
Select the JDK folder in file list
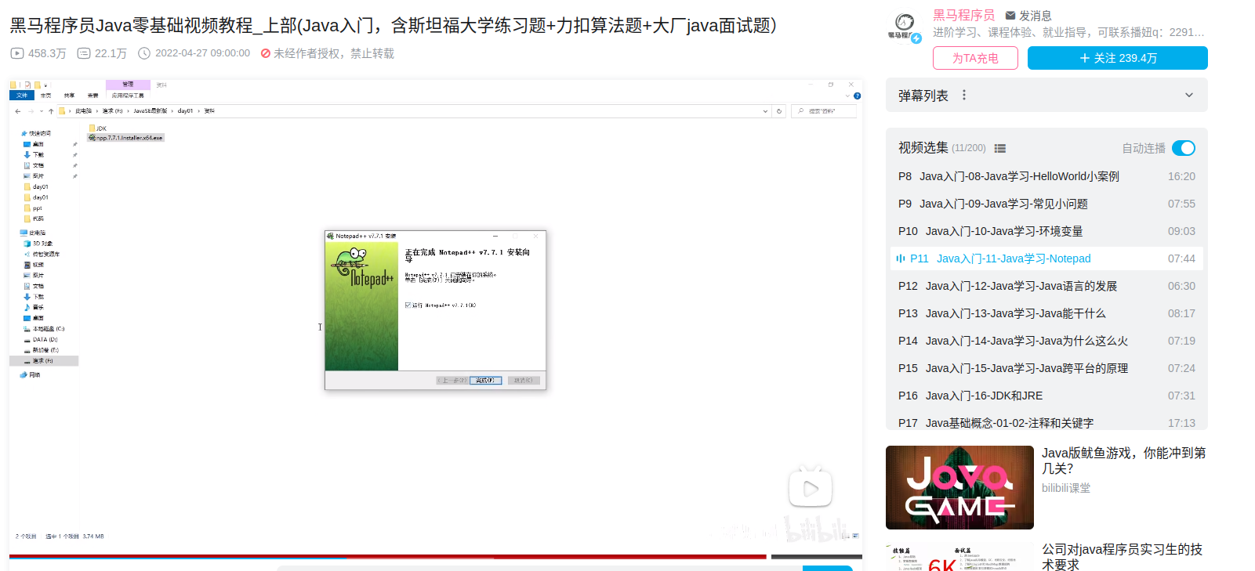(x=98, y=128)
